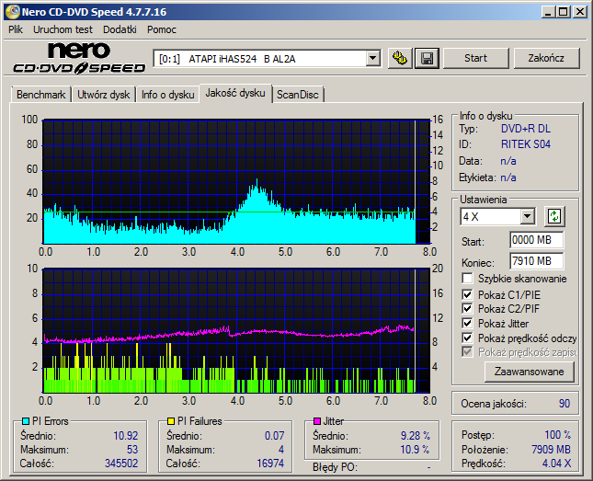Toggle the Pokaż prędkość odczytu checkbox
The width and height of the screenshot is (593, 481).
tap(467, 338)
